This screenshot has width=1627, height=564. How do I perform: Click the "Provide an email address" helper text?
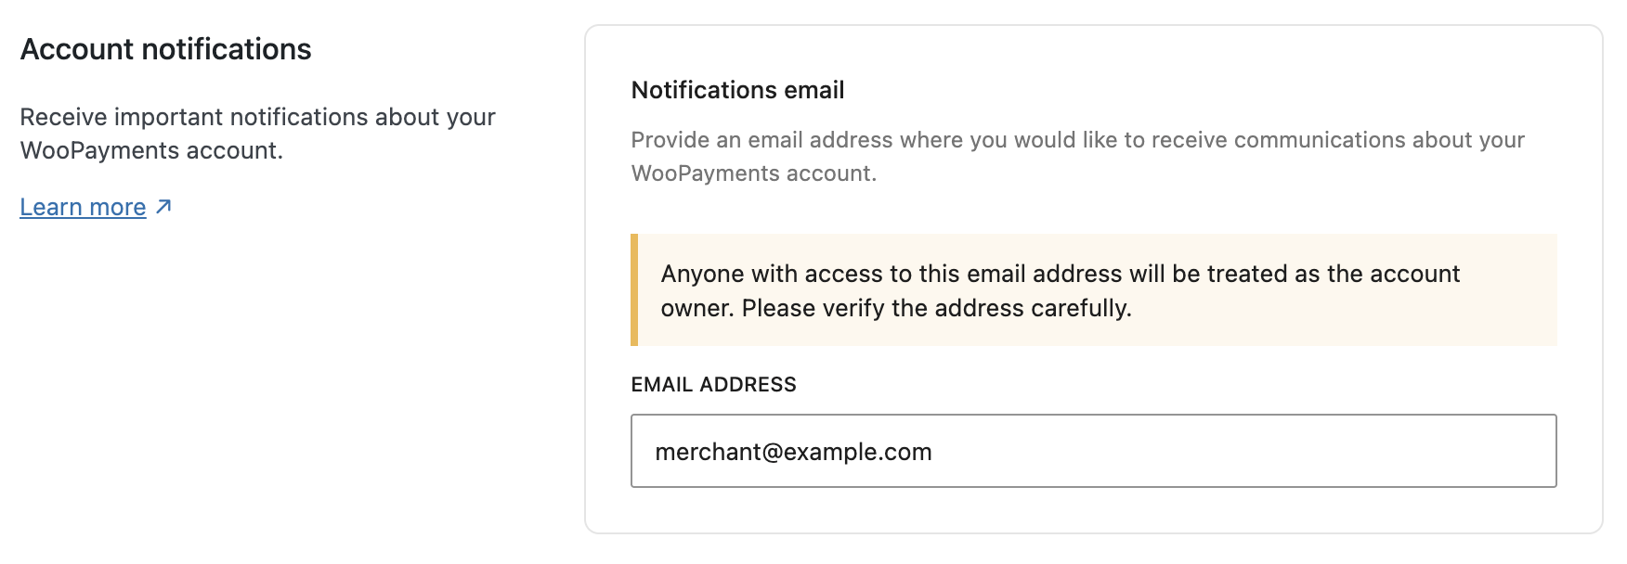tap(1077, 140)
